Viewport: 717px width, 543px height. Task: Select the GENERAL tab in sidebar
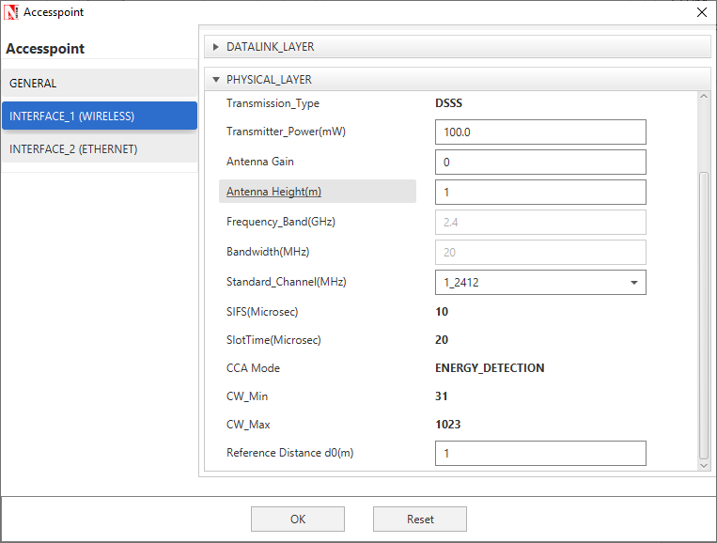click(99, 84)
